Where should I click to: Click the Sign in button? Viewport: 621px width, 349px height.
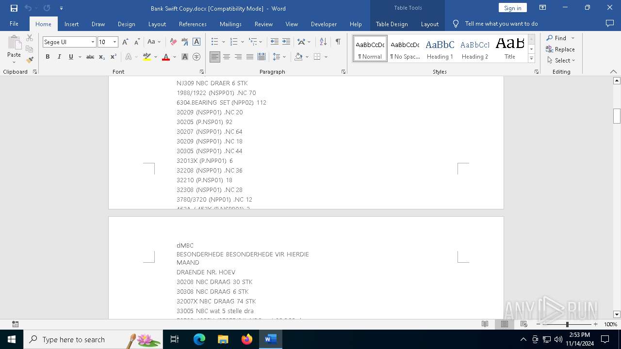click(512, 8)
